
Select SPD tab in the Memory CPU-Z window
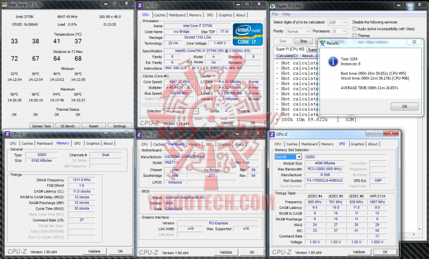77,143
